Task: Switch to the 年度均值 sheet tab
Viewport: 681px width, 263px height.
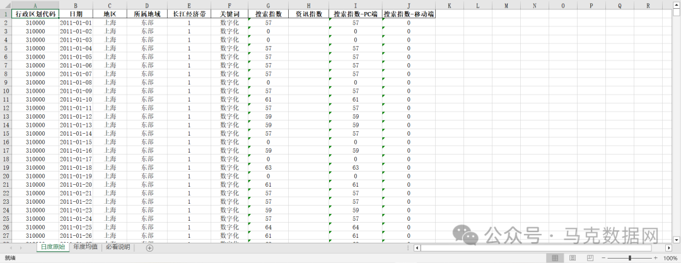Action: [85, 247]
